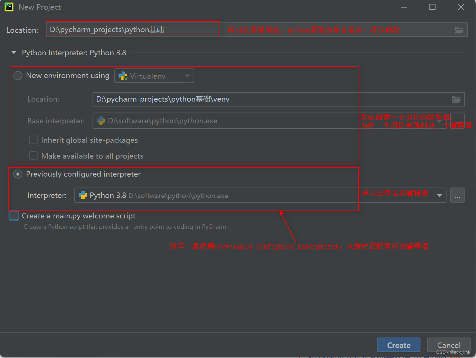The image size is (476, 358).
Task: Click the Create button
Action: click(x=399, y=345)
